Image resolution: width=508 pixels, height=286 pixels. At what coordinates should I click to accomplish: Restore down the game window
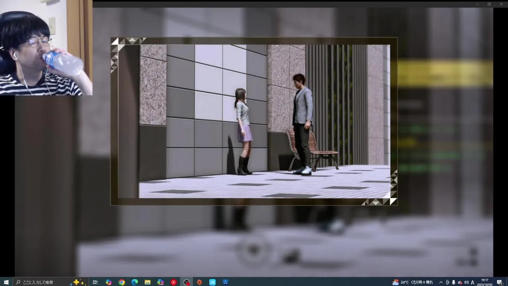click(x=489, y=4)
